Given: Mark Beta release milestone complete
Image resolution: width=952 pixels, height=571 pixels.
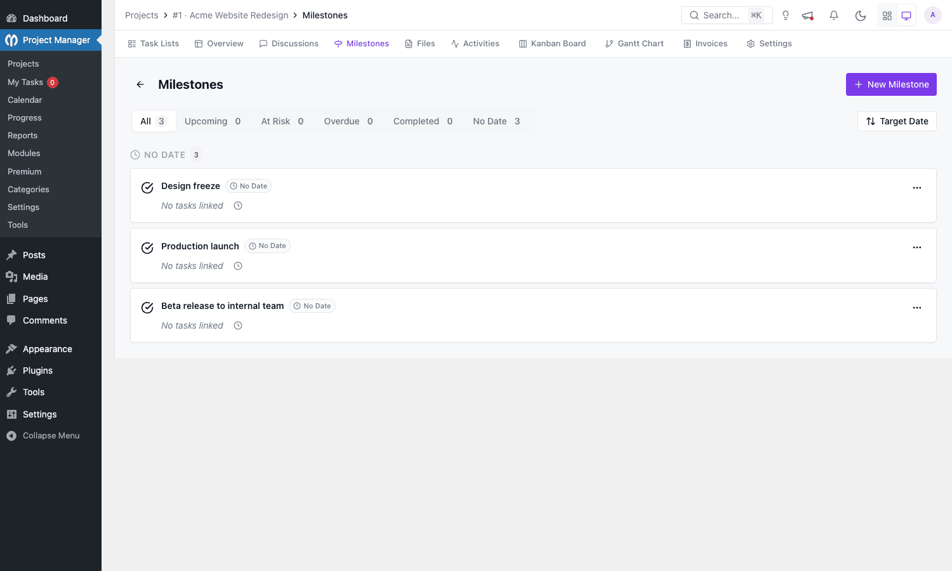Looking at the screenshot, I should 147,308.
